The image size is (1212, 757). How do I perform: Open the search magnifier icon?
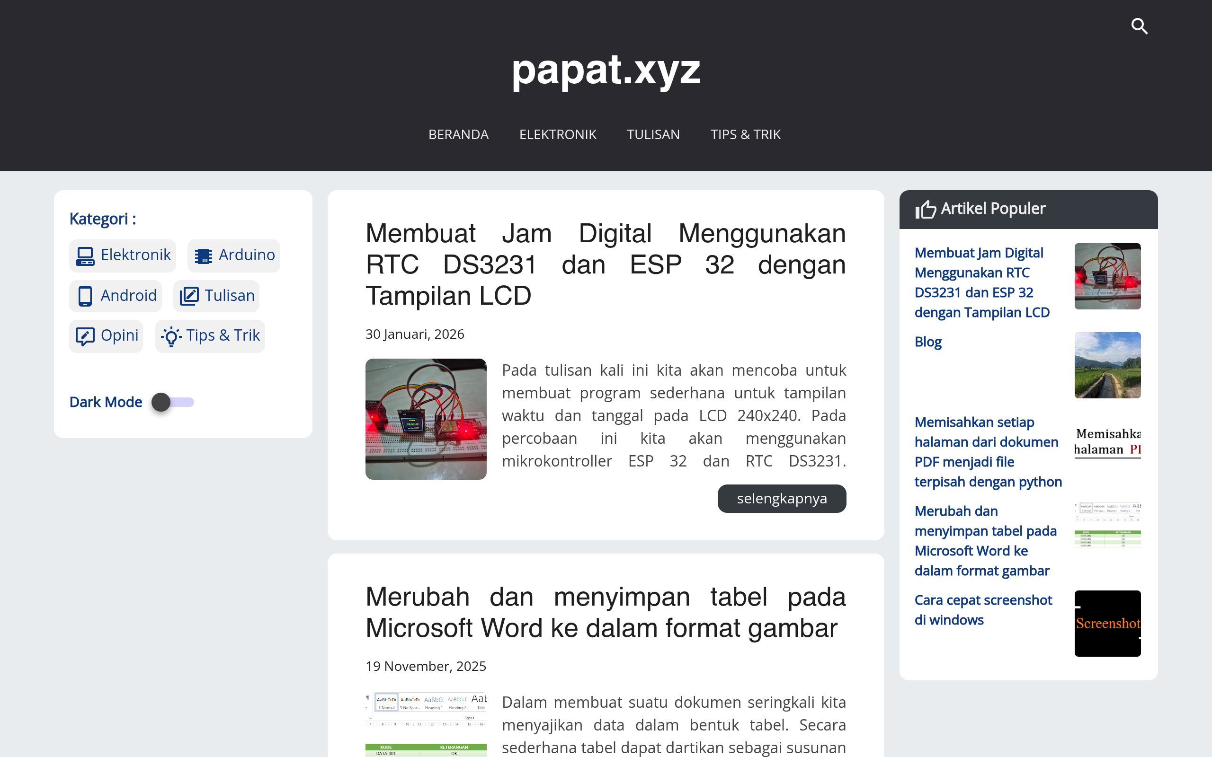pyautogui.click(x=1140, y=26)
